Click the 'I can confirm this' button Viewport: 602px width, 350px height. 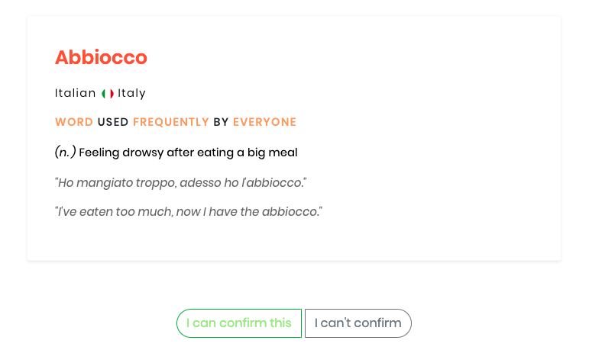[239, 323]
